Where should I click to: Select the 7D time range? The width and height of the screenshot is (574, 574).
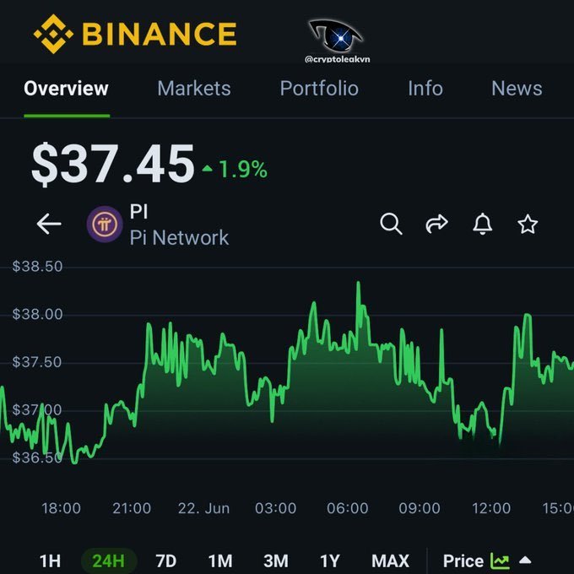[x=166, y=560]
